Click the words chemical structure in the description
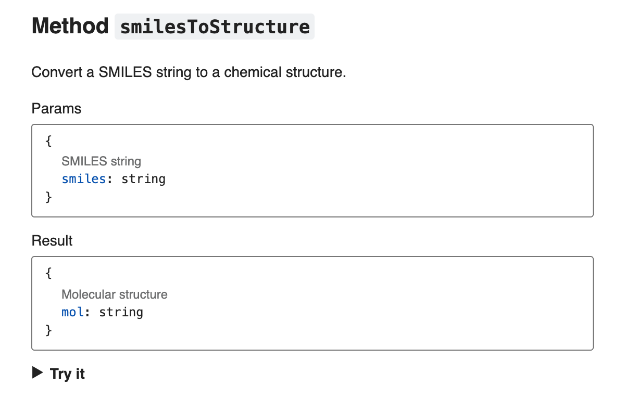The width and height of the screenshot is (625, 411). tap(285, 72)
